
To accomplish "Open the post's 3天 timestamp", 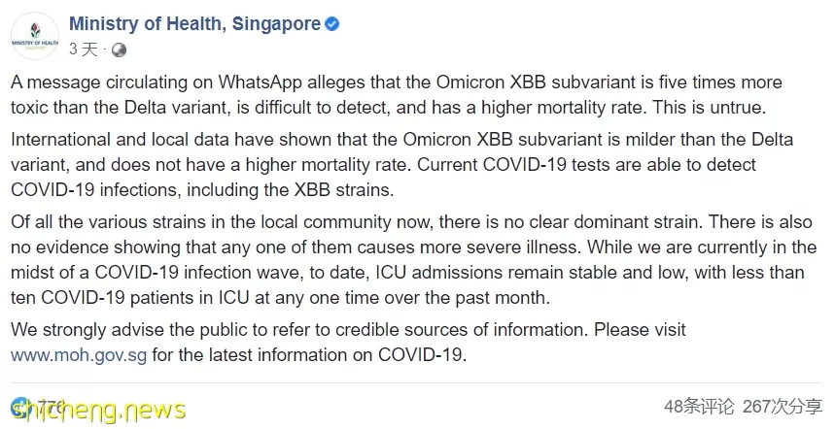I will [x=84, y=49].
